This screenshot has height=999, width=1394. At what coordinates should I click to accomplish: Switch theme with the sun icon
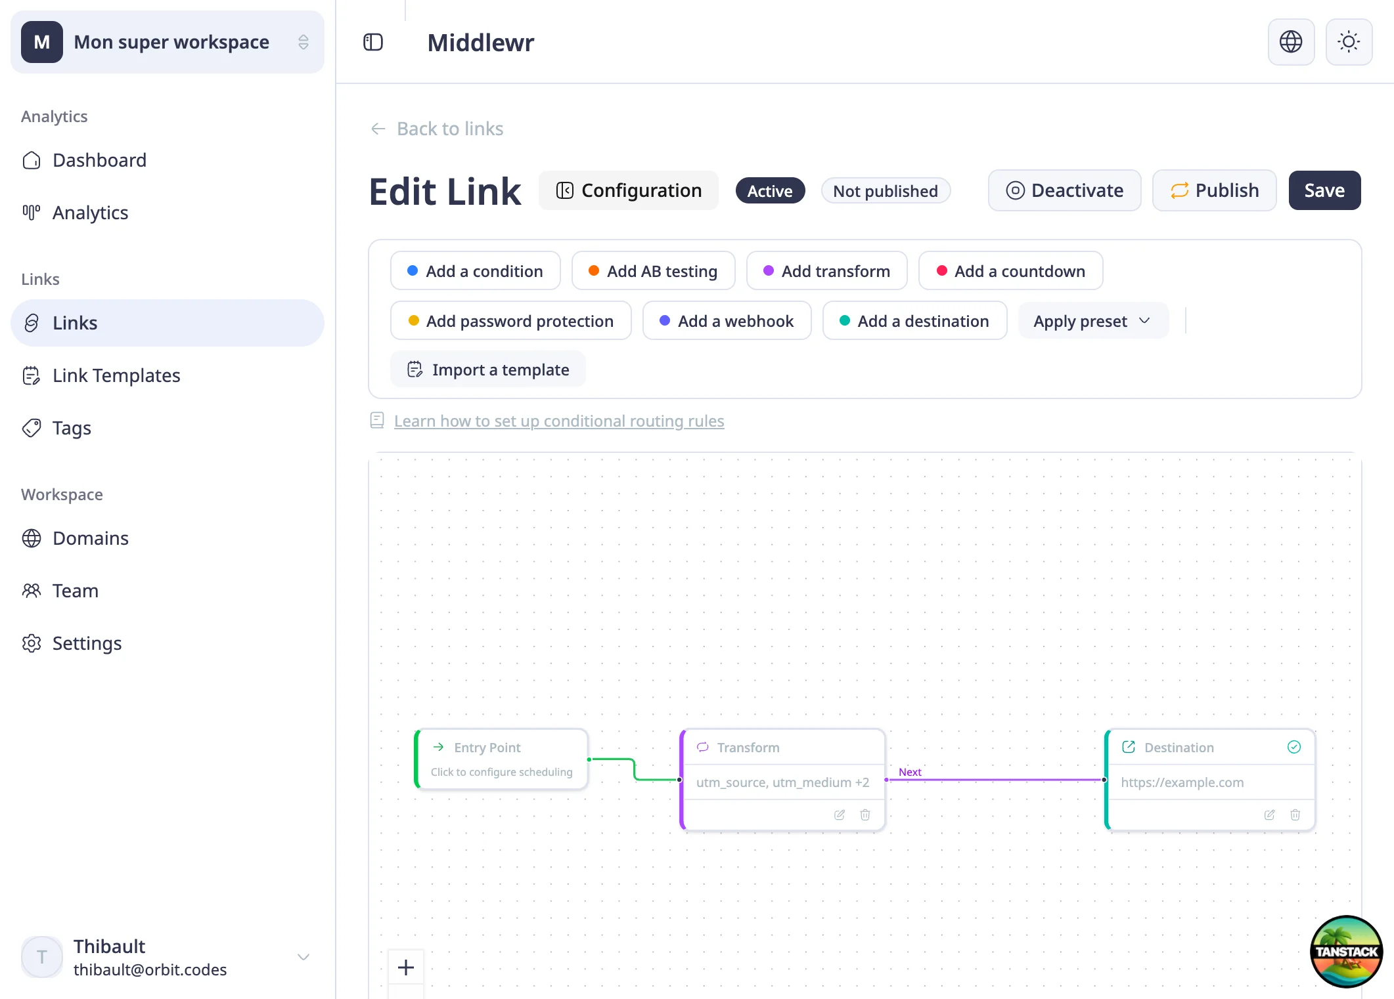pos(1349,42)
